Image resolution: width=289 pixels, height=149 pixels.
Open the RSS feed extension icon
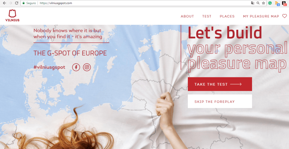pos(277,3)
